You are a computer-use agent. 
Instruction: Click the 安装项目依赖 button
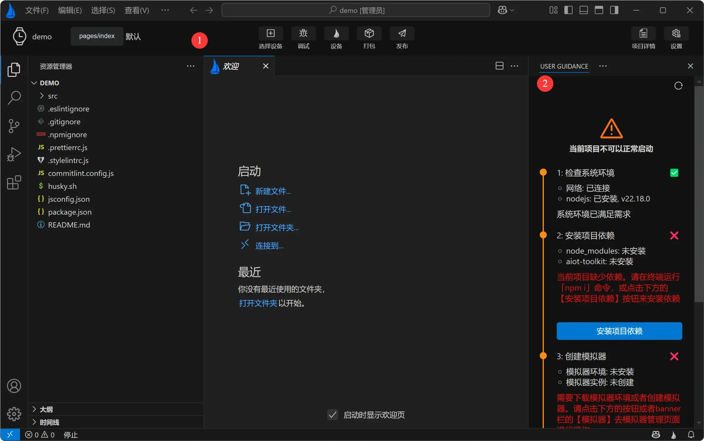619,331
